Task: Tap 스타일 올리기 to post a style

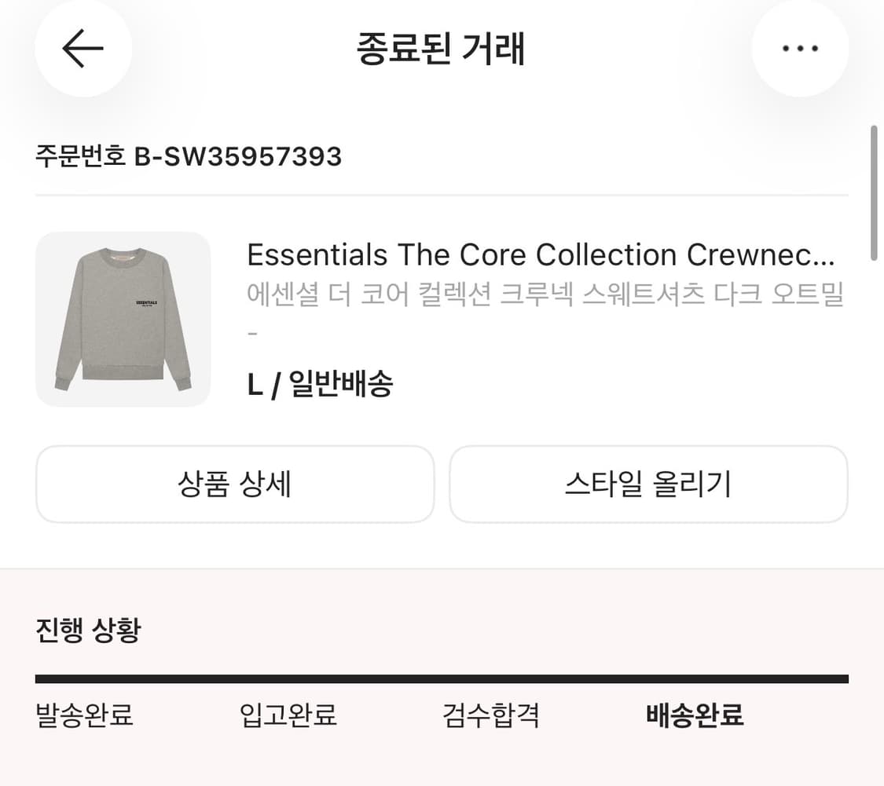Action: [x=648, y=484]
